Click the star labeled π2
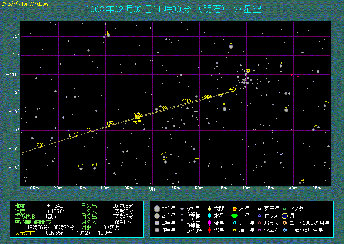Image resolution: width=344 pixels, height=244 pixels. pos(81,168)
